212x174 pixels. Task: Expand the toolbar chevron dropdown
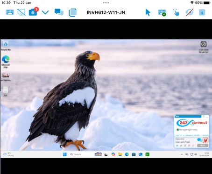point(45,12)
